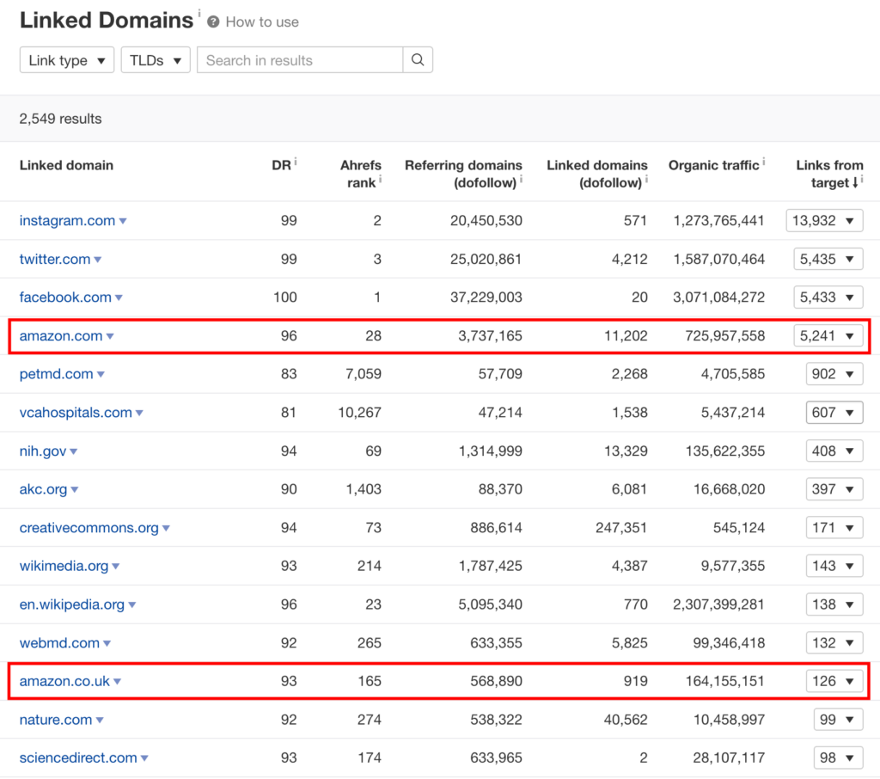The width and height of the screenshot is (880, 779).
Task: Expand caret menu beside twitter.com
Action: pos(98,260)
